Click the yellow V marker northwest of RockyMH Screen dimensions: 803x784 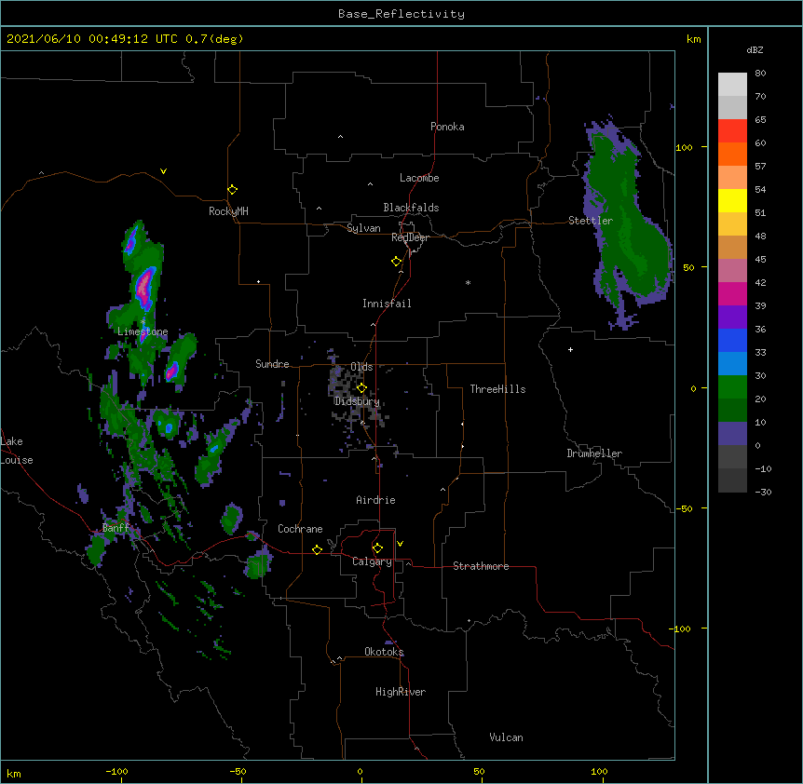coord(163,171)
